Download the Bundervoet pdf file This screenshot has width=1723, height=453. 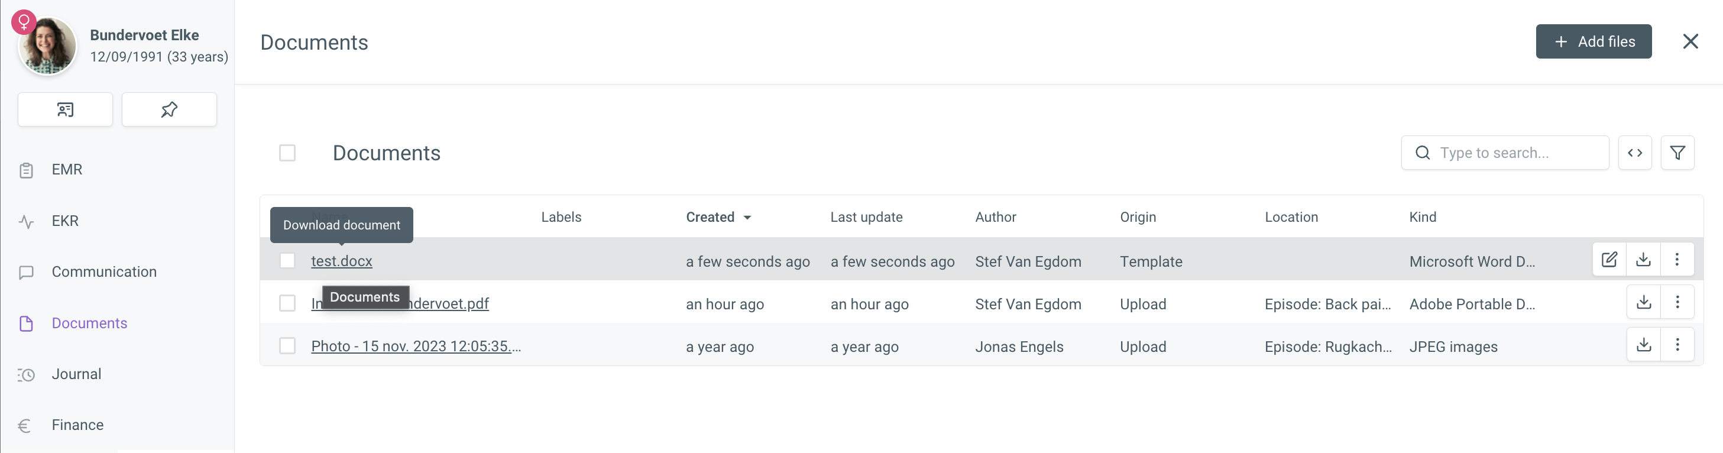click(1643, 302)
